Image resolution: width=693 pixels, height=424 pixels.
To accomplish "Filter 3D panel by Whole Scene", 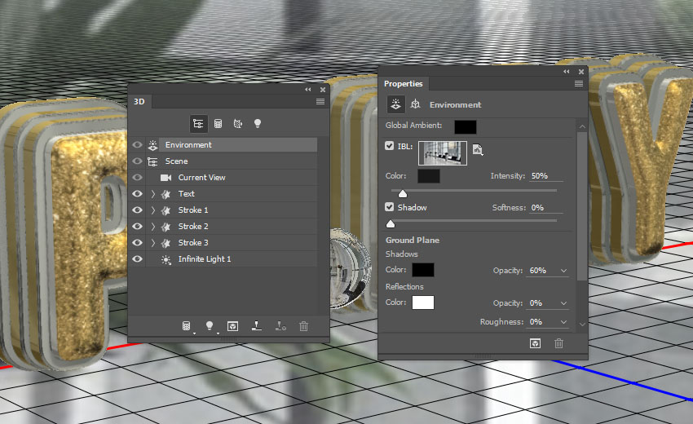I will [x=198, y=123].
